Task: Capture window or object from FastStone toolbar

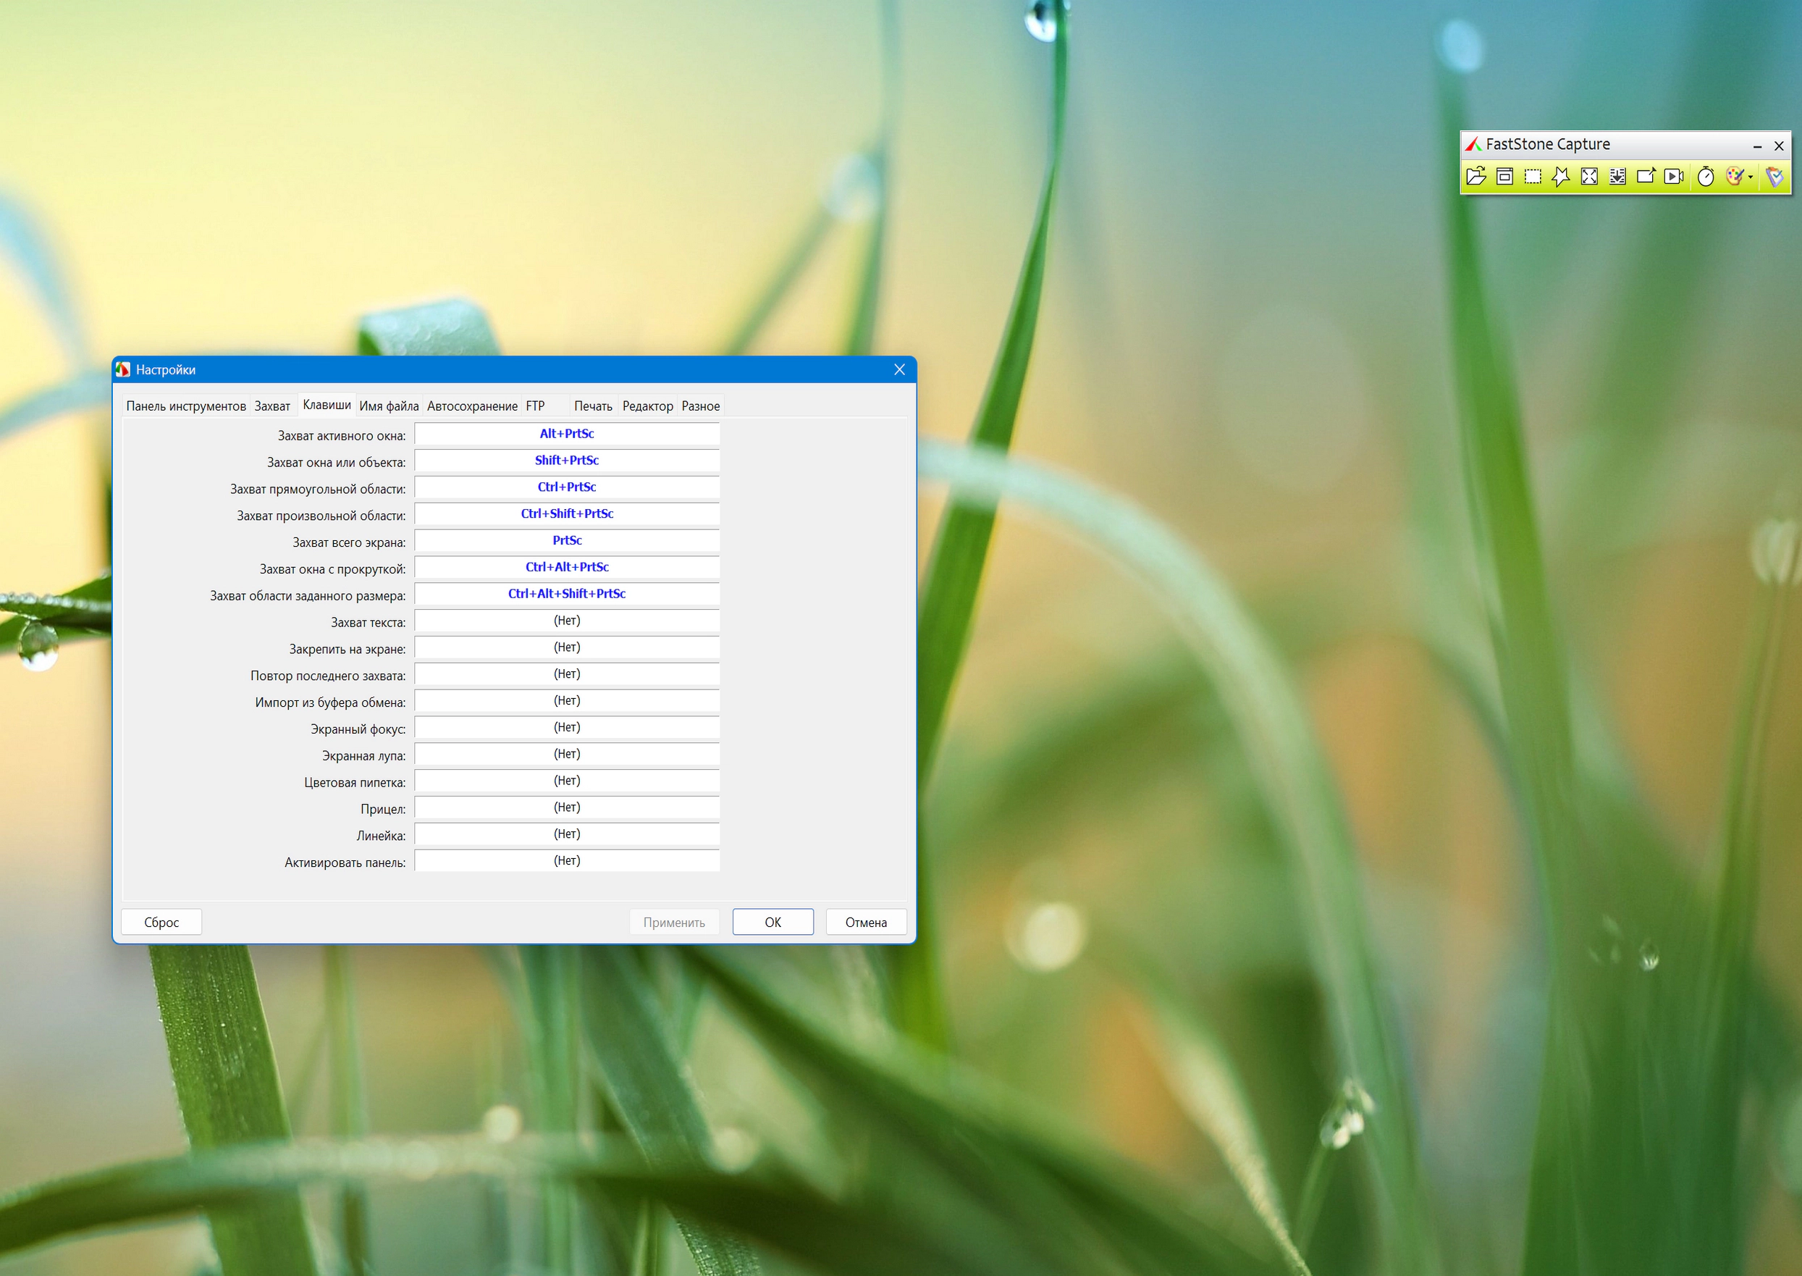Action: 1504,176
